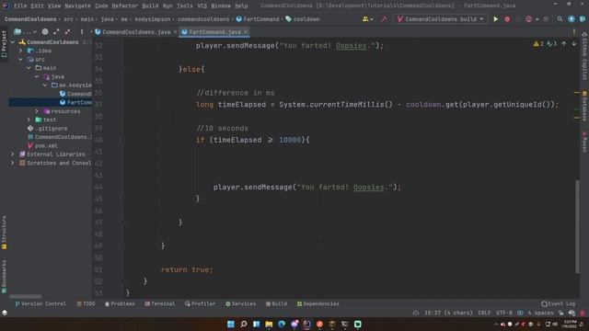The height and width of the screenshot is (331, 589).
Task: Open the Refactor menu
Action: 125,6
